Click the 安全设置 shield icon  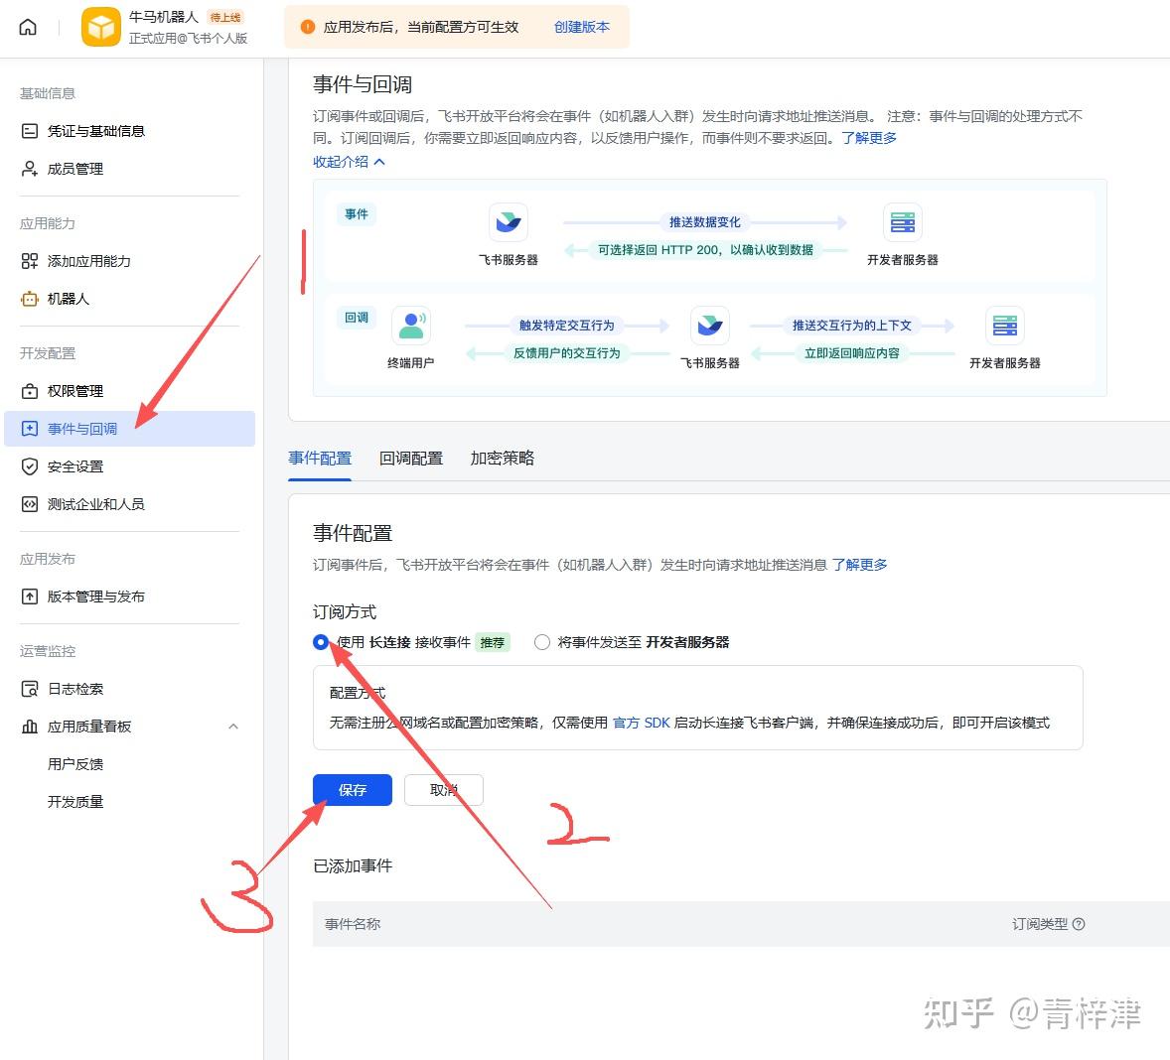tap(29, 466)
